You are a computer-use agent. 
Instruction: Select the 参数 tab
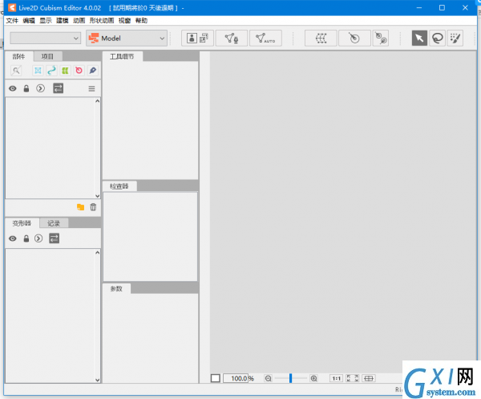116,289
